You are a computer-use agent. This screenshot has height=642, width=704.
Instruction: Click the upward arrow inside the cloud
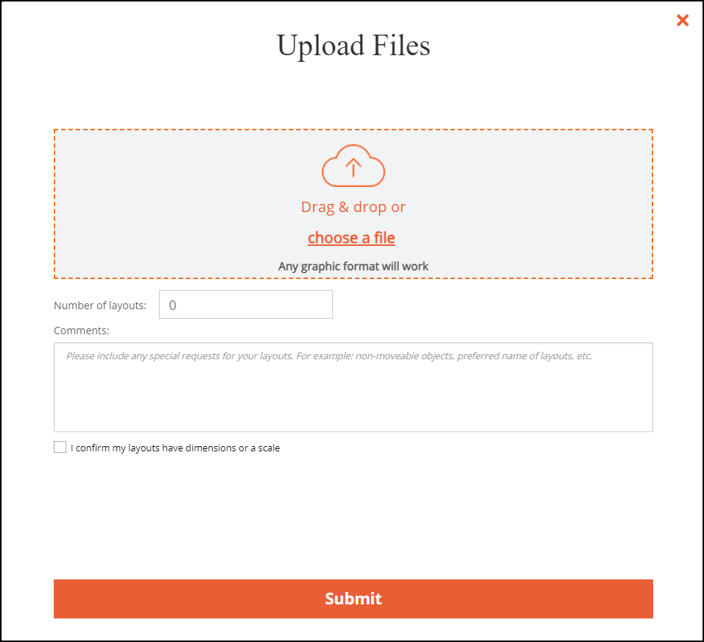click(353, 167)
